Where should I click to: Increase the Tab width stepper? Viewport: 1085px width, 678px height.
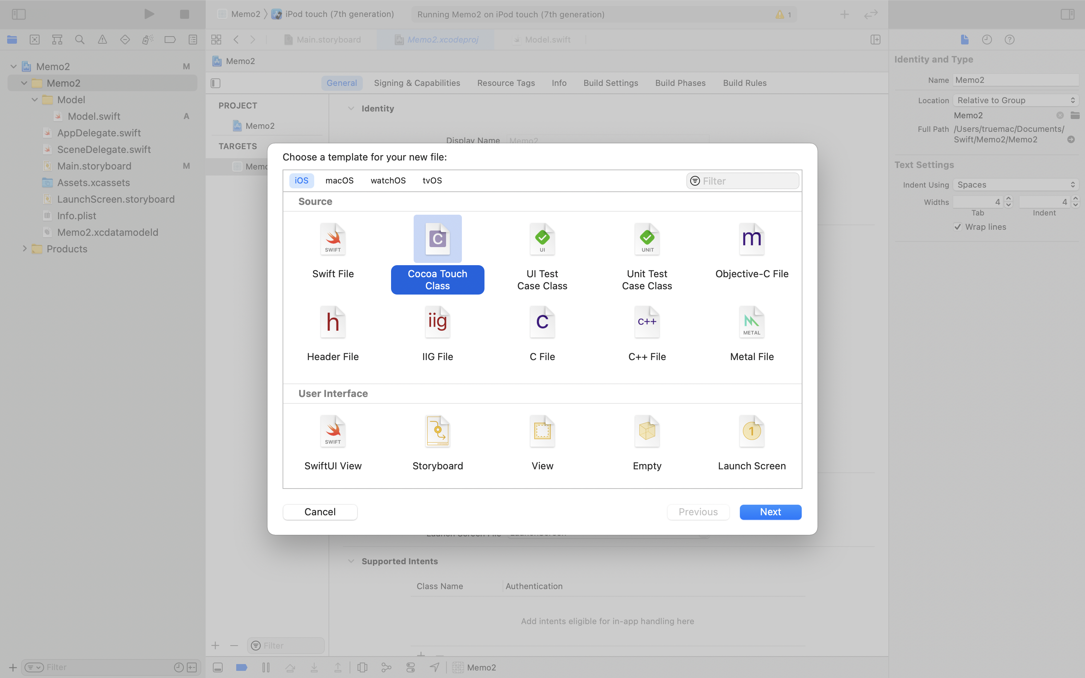tap(1008, 199)
